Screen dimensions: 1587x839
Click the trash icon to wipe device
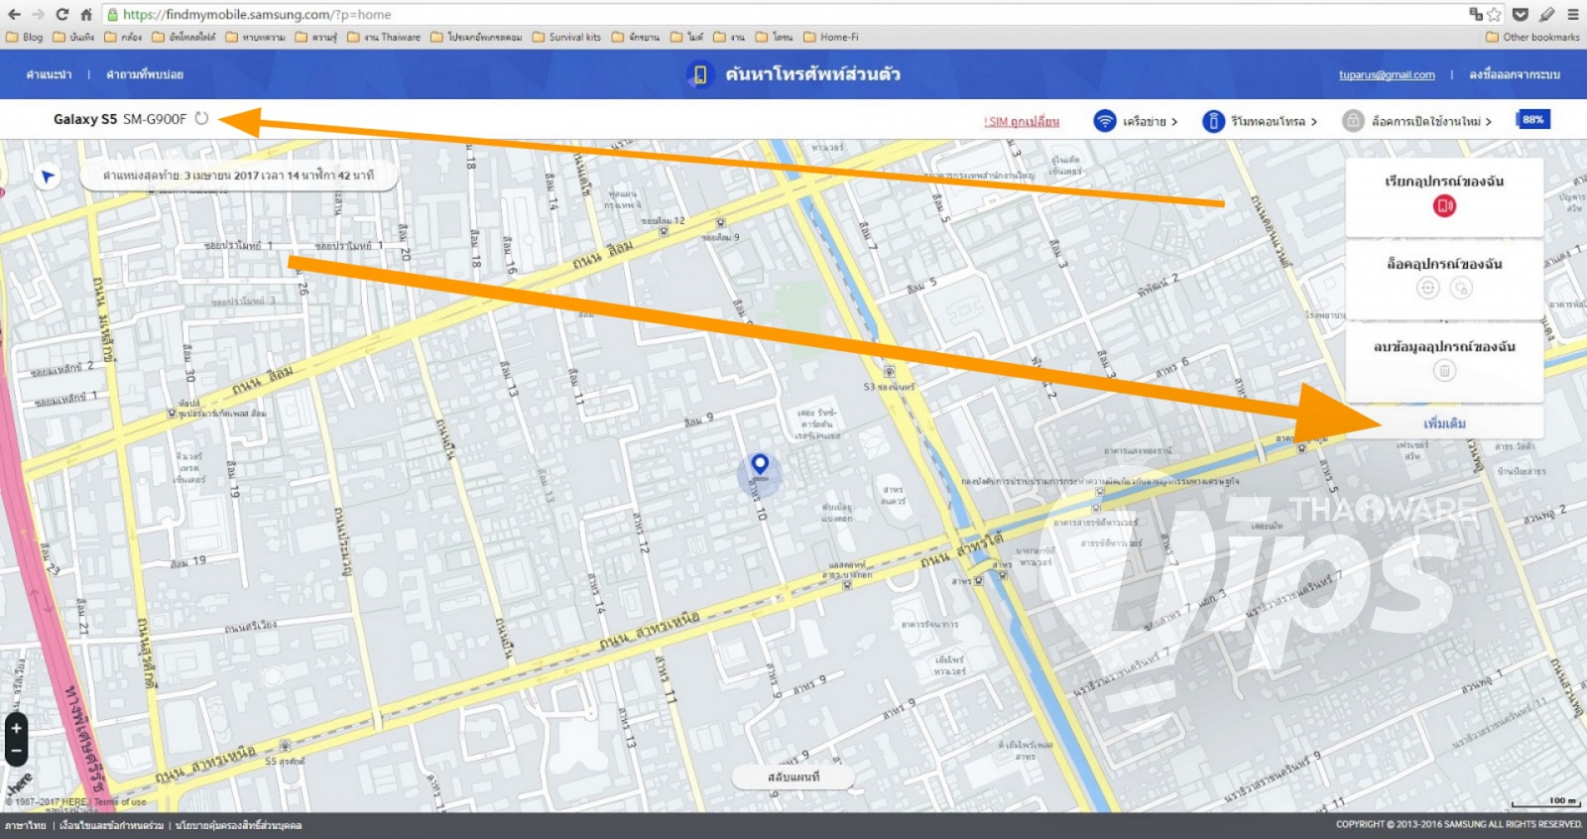[x=1444, y=371]
